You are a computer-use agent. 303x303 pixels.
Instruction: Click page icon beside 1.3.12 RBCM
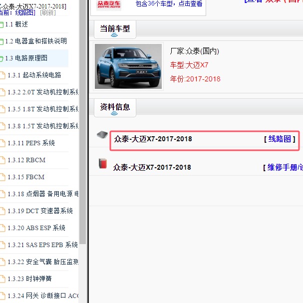[x=2, y=160]
